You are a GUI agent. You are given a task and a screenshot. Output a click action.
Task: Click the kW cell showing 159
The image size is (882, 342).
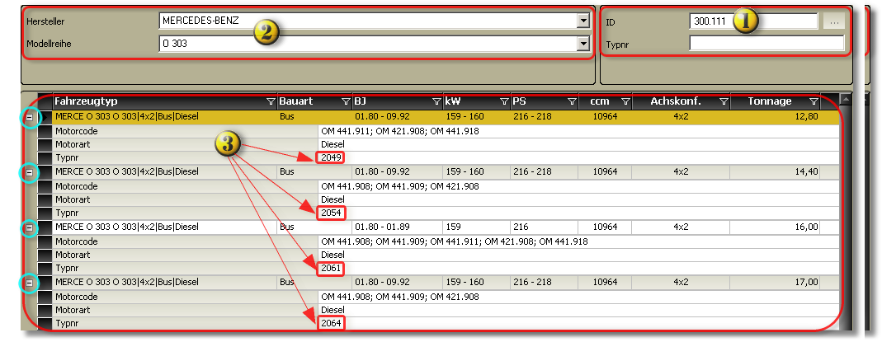[476, 227]
